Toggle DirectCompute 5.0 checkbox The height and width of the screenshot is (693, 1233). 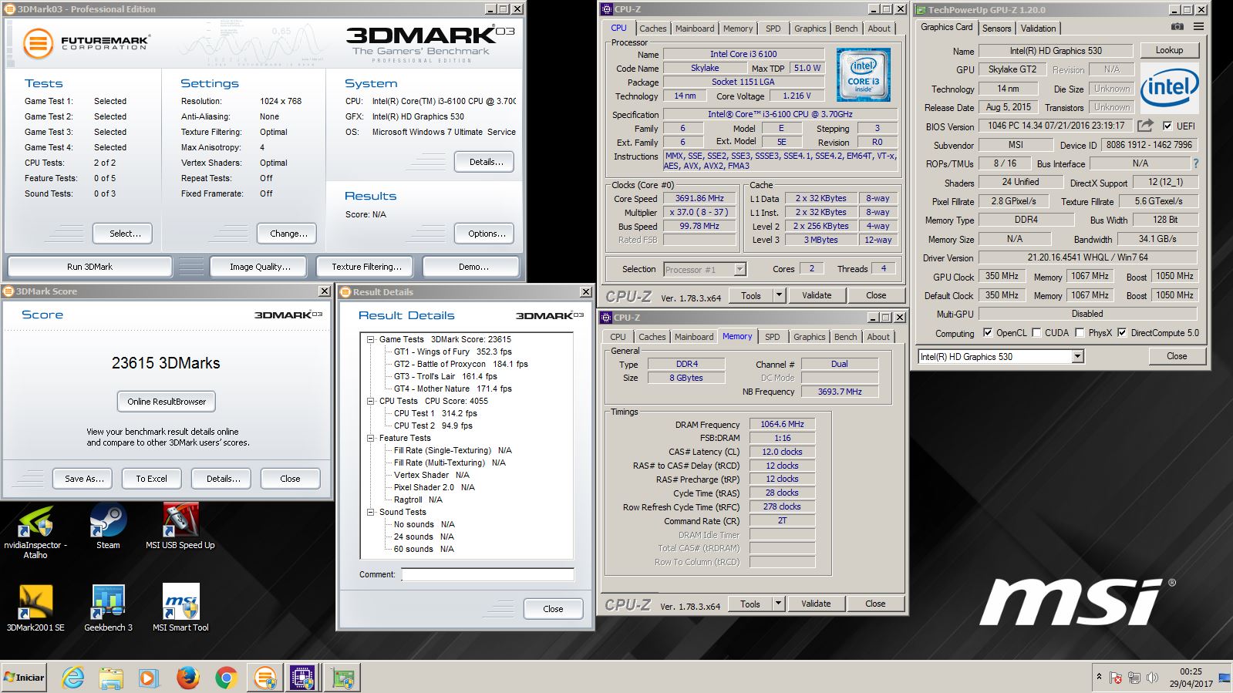tap(1122, 332)
